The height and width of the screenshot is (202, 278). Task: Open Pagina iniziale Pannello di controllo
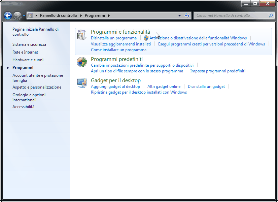pyautogui.click(x=35, y=32)
